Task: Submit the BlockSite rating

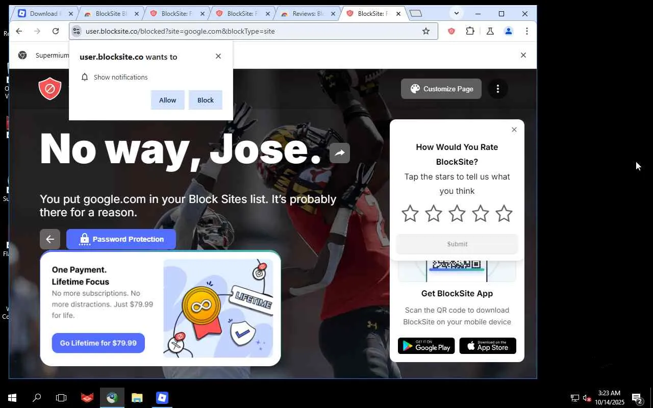Action: click(457, 244)
